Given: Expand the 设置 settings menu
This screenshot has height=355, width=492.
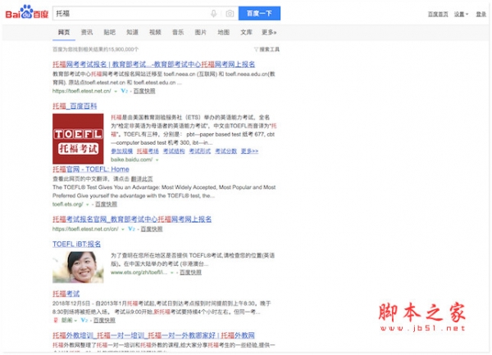Looking at the screenshot, I should (461, 14).
